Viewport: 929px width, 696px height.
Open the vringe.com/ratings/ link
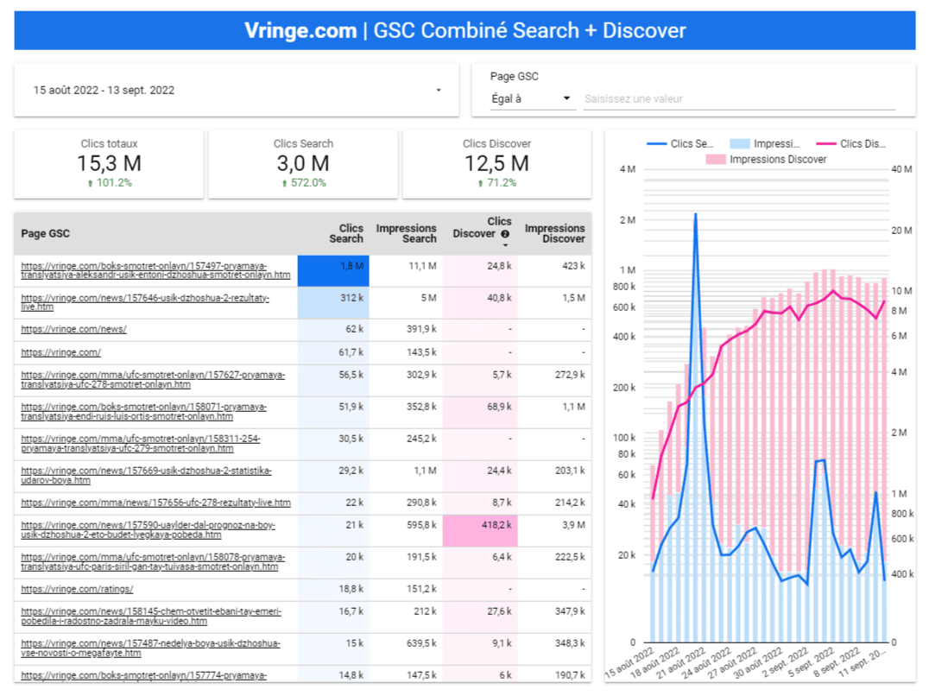click(77, 590)
